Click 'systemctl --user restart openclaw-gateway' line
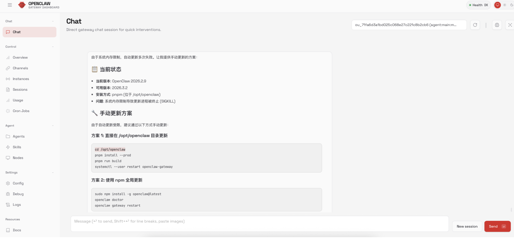This screenshot has width=514, height=242. pos(134,167)
